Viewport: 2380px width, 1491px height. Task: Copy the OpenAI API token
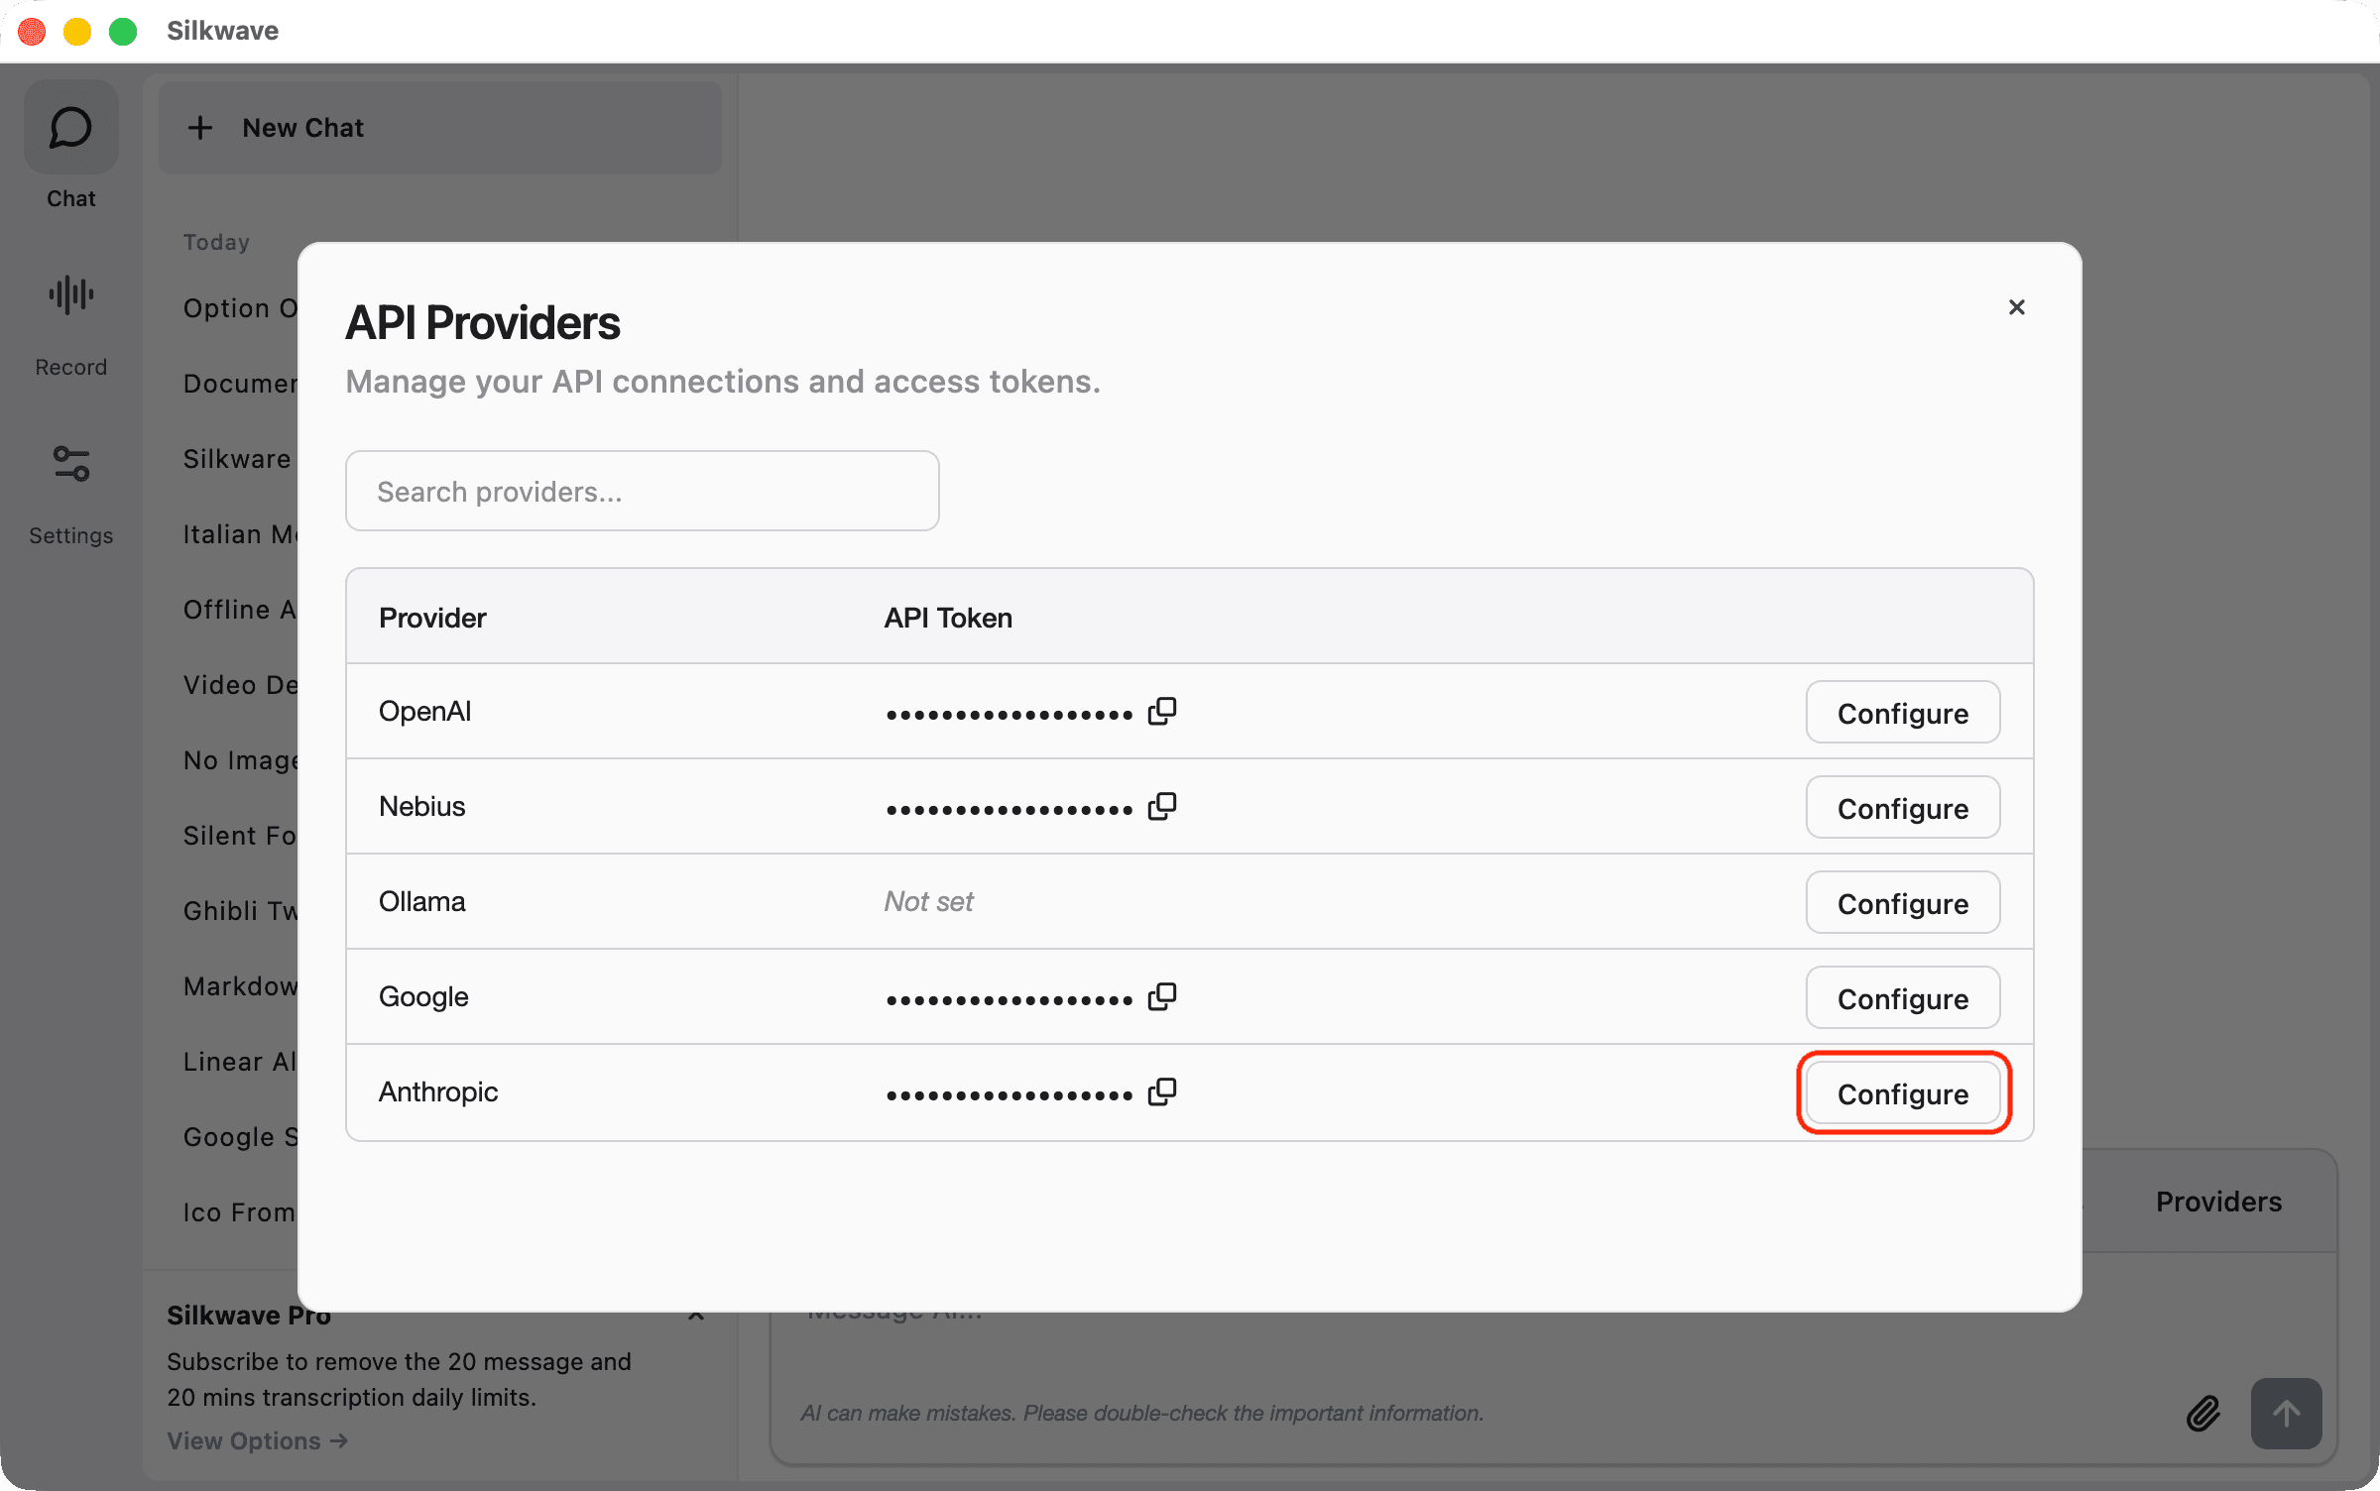click(x=1161, y=712)
